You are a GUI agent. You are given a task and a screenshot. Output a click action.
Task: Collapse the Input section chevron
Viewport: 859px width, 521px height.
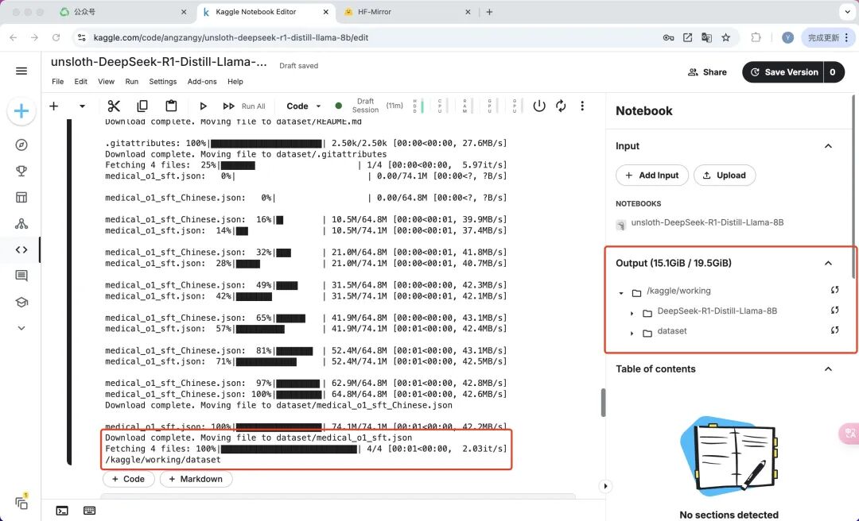point(828,146)
